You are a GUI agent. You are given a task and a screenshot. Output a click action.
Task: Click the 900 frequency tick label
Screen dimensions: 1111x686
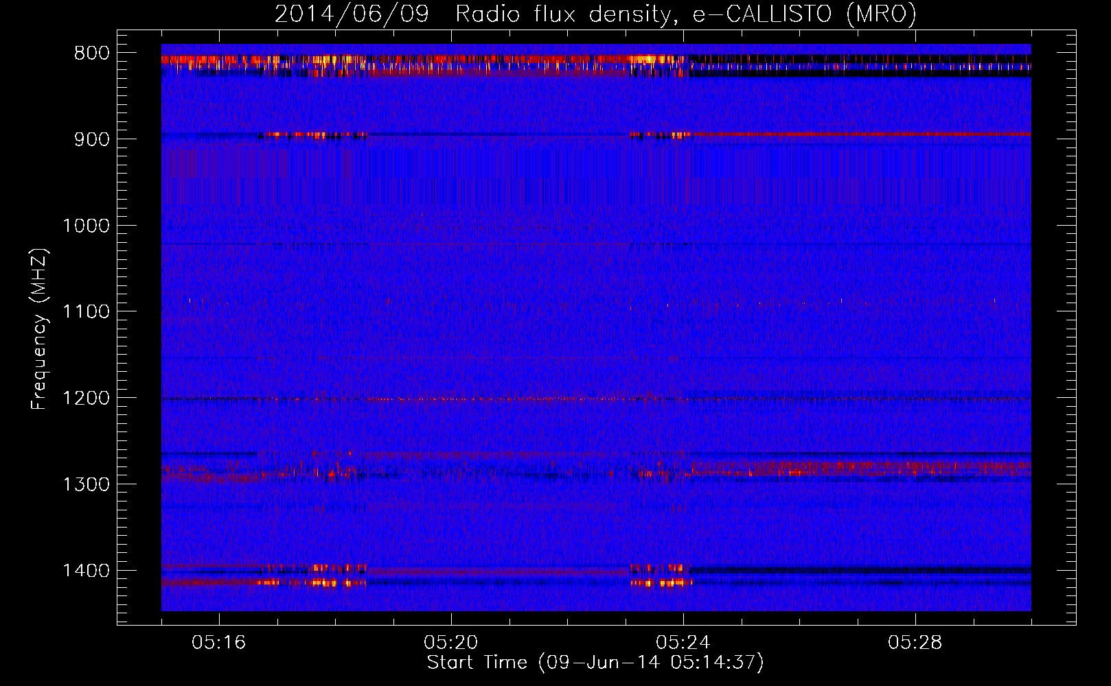[92, 139]
